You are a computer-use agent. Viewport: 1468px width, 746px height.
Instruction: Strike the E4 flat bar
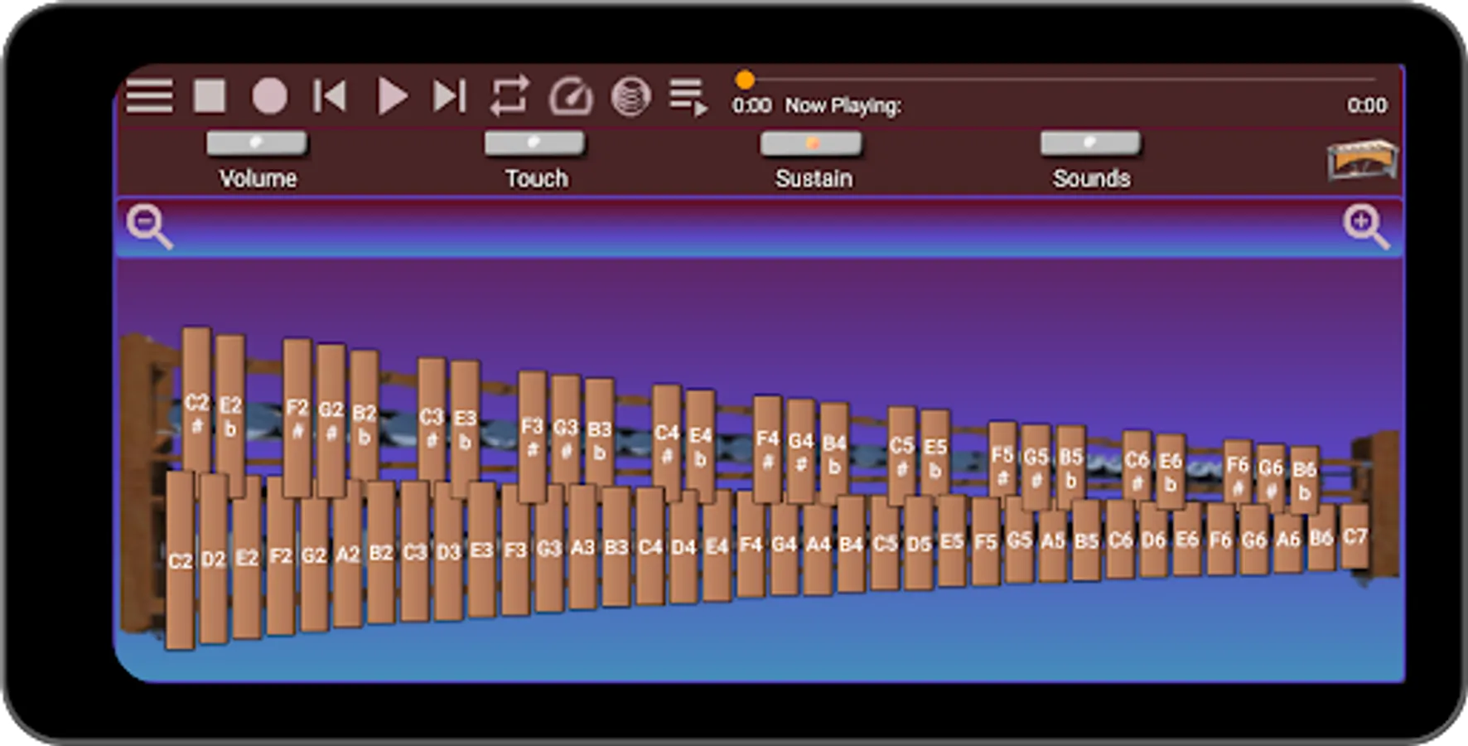click(x=700, y=446)
